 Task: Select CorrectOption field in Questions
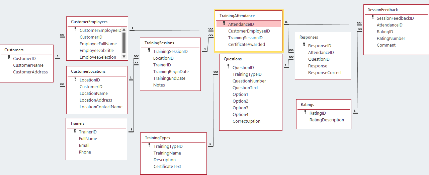click(x=246, y=121)
